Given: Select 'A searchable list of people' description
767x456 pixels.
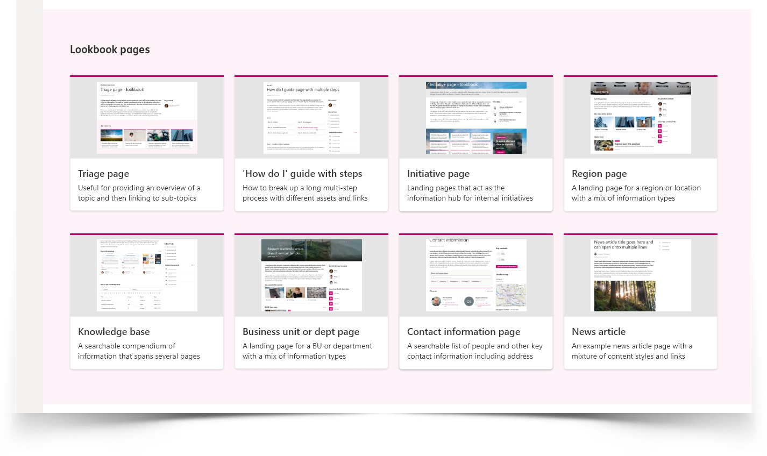Looking at the screenshot, I should coord(475,351).
